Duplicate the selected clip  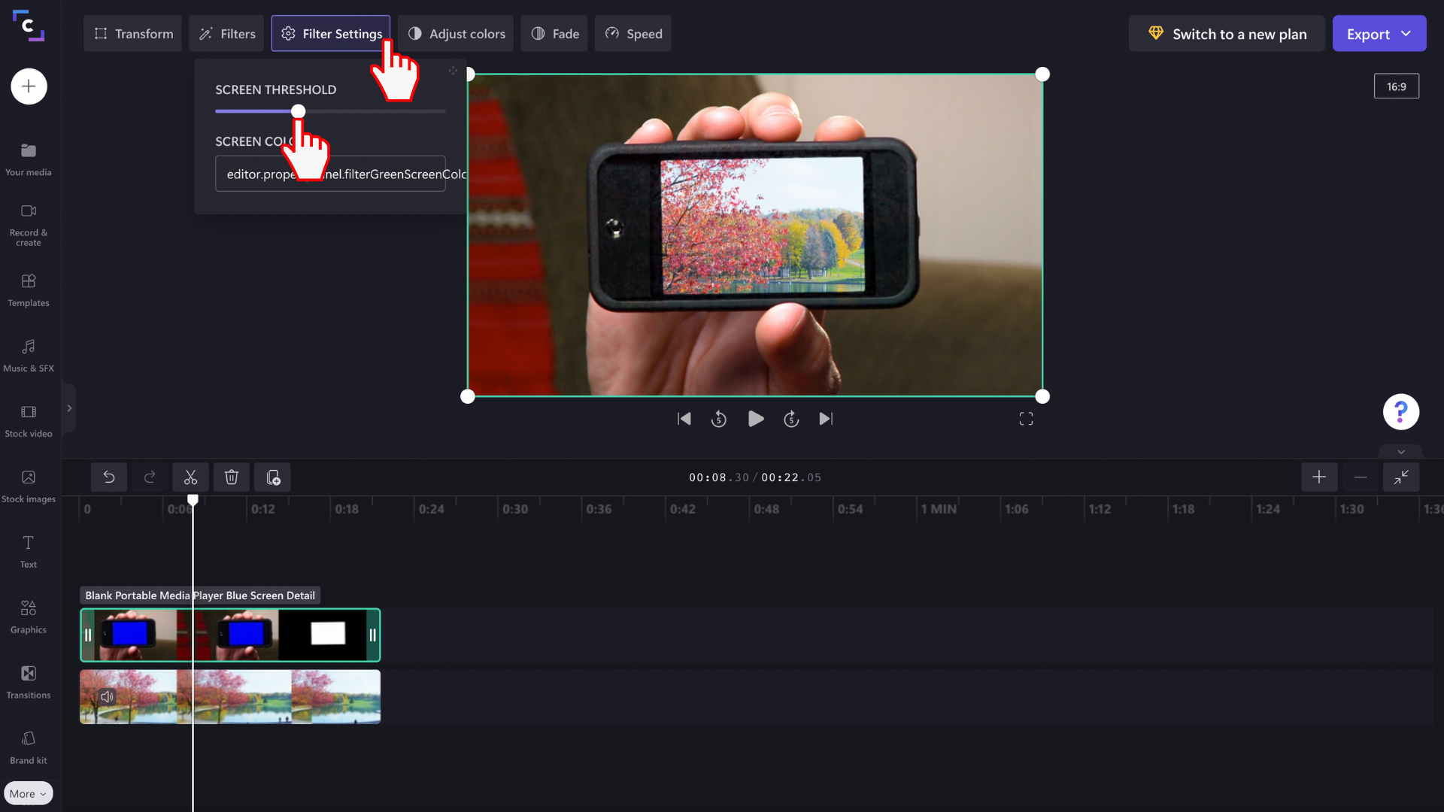272,477
